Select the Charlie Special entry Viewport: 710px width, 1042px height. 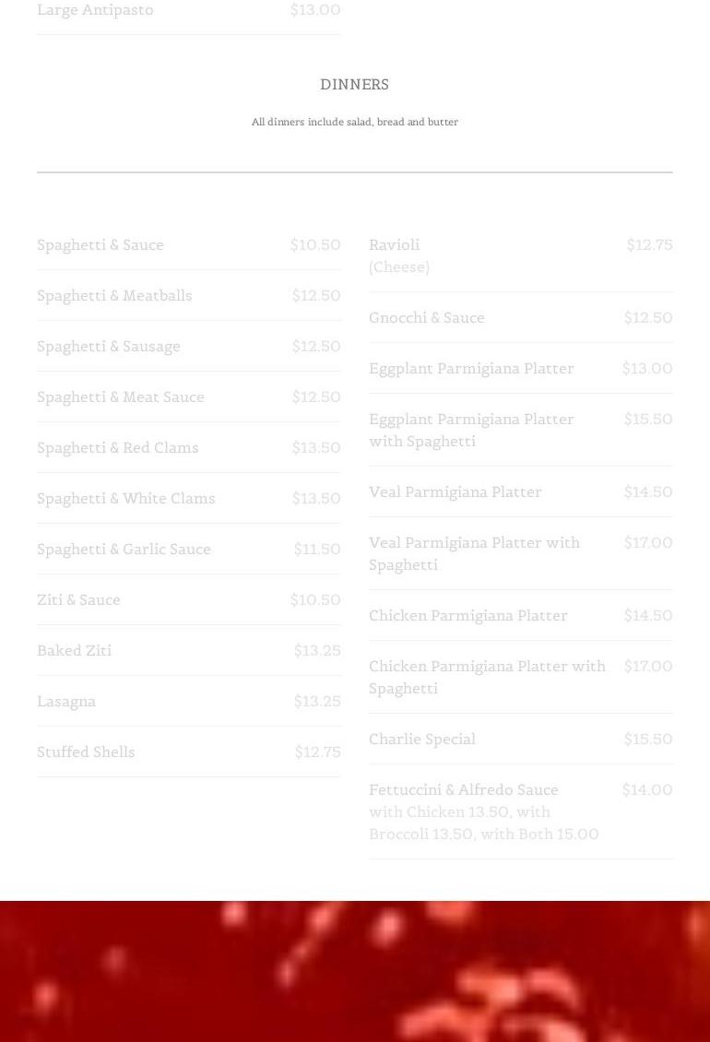click(x=421, y=740)
